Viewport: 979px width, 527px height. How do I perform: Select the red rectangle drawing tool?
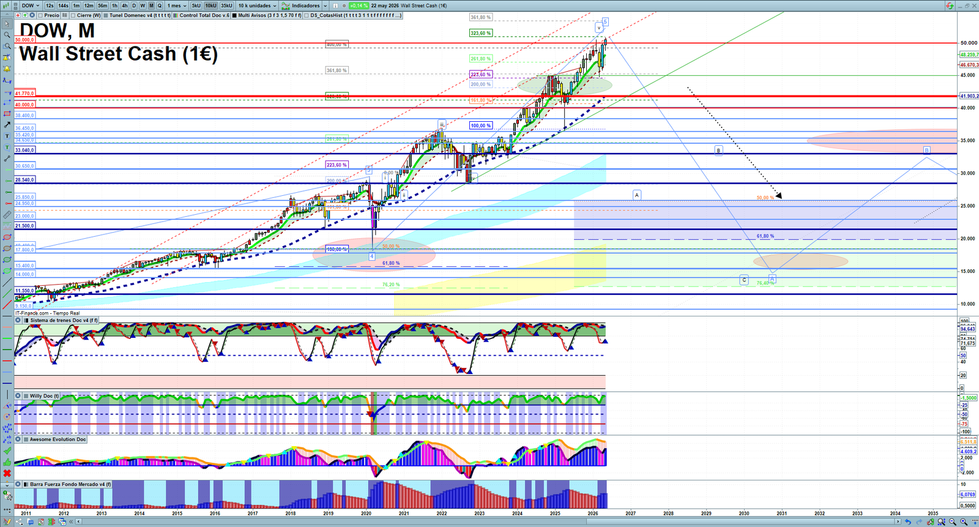pyautogui.click(x=7, y=113)
